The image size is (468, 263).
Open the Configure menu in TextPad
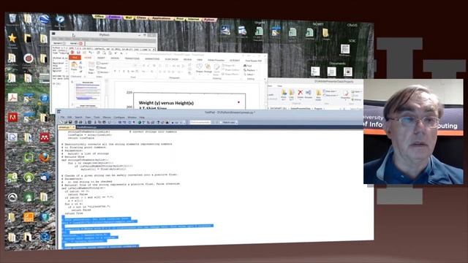(x=119, y=118)
